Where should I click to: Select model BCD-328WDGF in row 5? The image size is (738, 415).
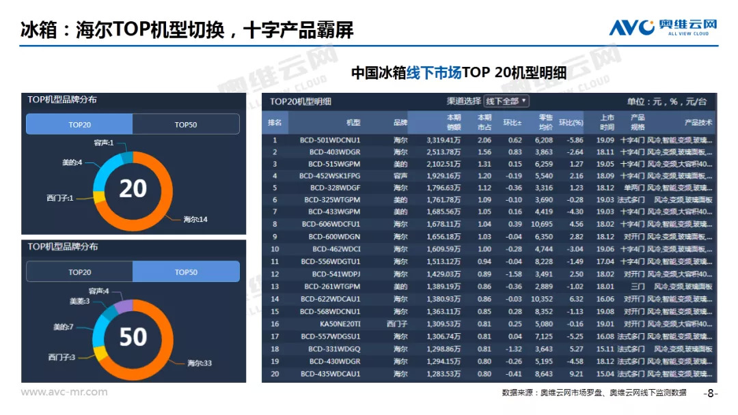pyautogui.click(x=335, y=188)
